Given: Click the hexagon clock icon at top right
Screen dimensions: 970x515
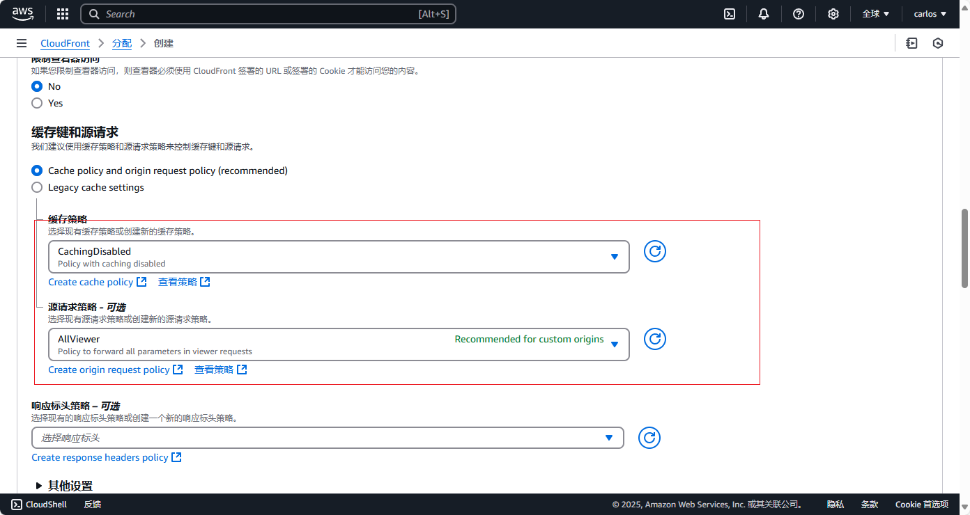Looking at the screenshot, I should [x=938, y=43].
